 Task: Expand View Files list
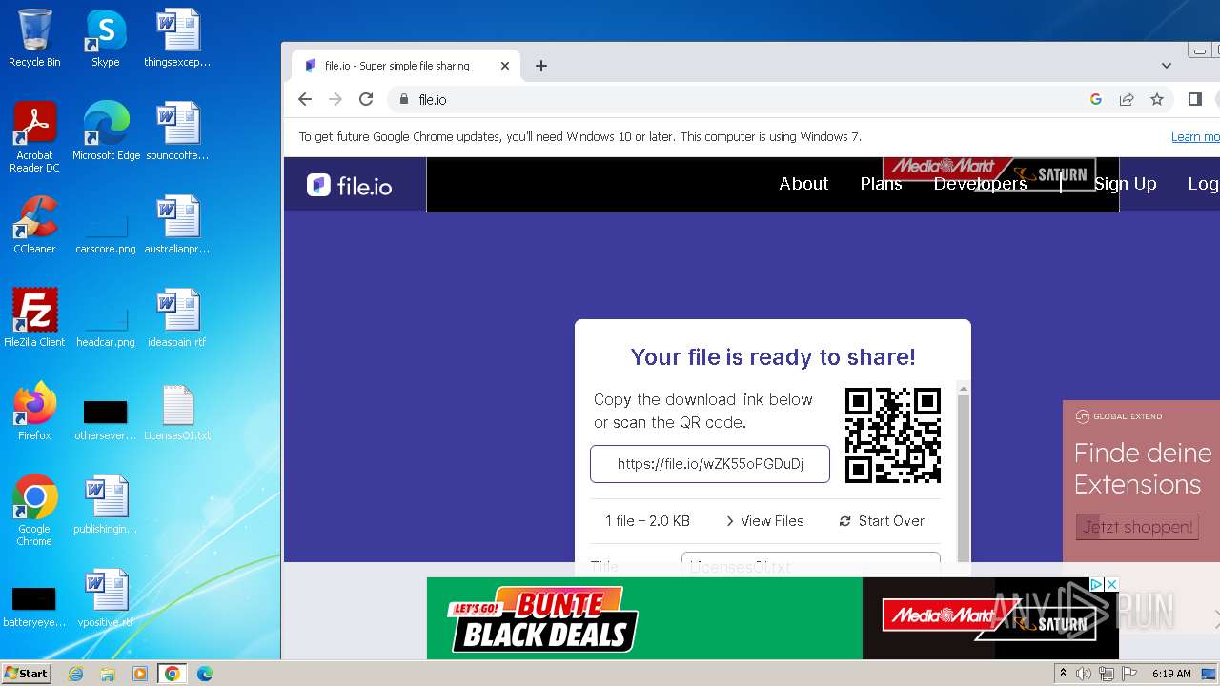point(764,521)
